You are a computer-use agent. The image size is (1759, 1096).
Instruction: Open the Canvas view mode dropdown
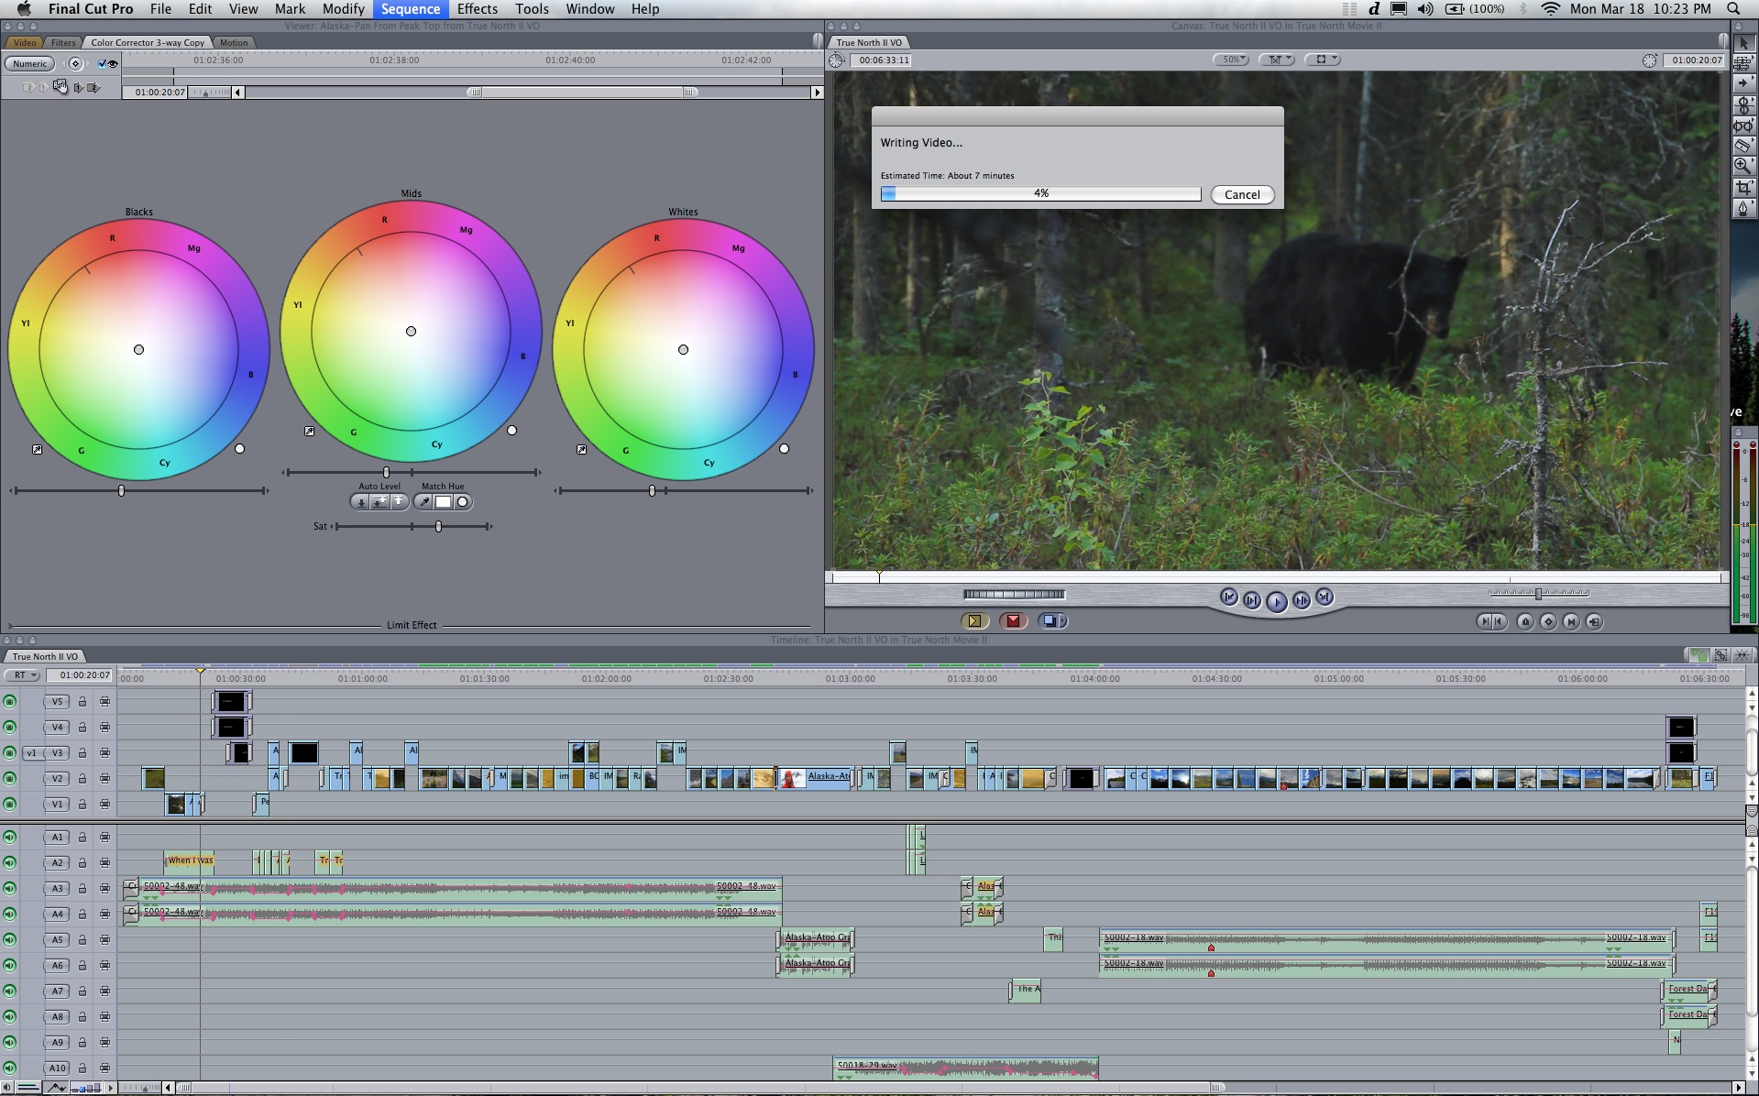1322,60
